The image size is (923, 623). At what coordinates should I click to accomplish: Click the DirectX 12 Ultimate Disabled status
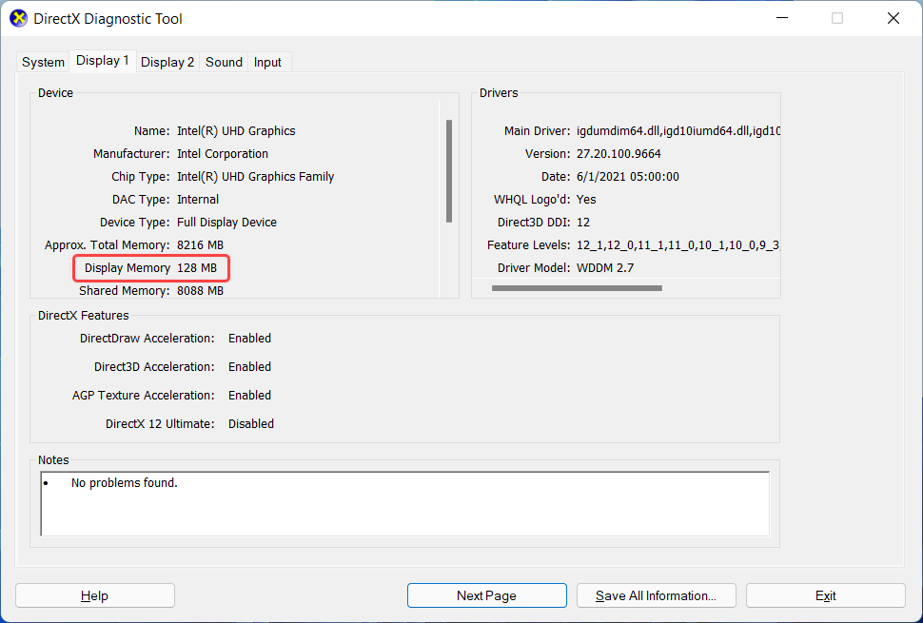click(x=250, y=423)
